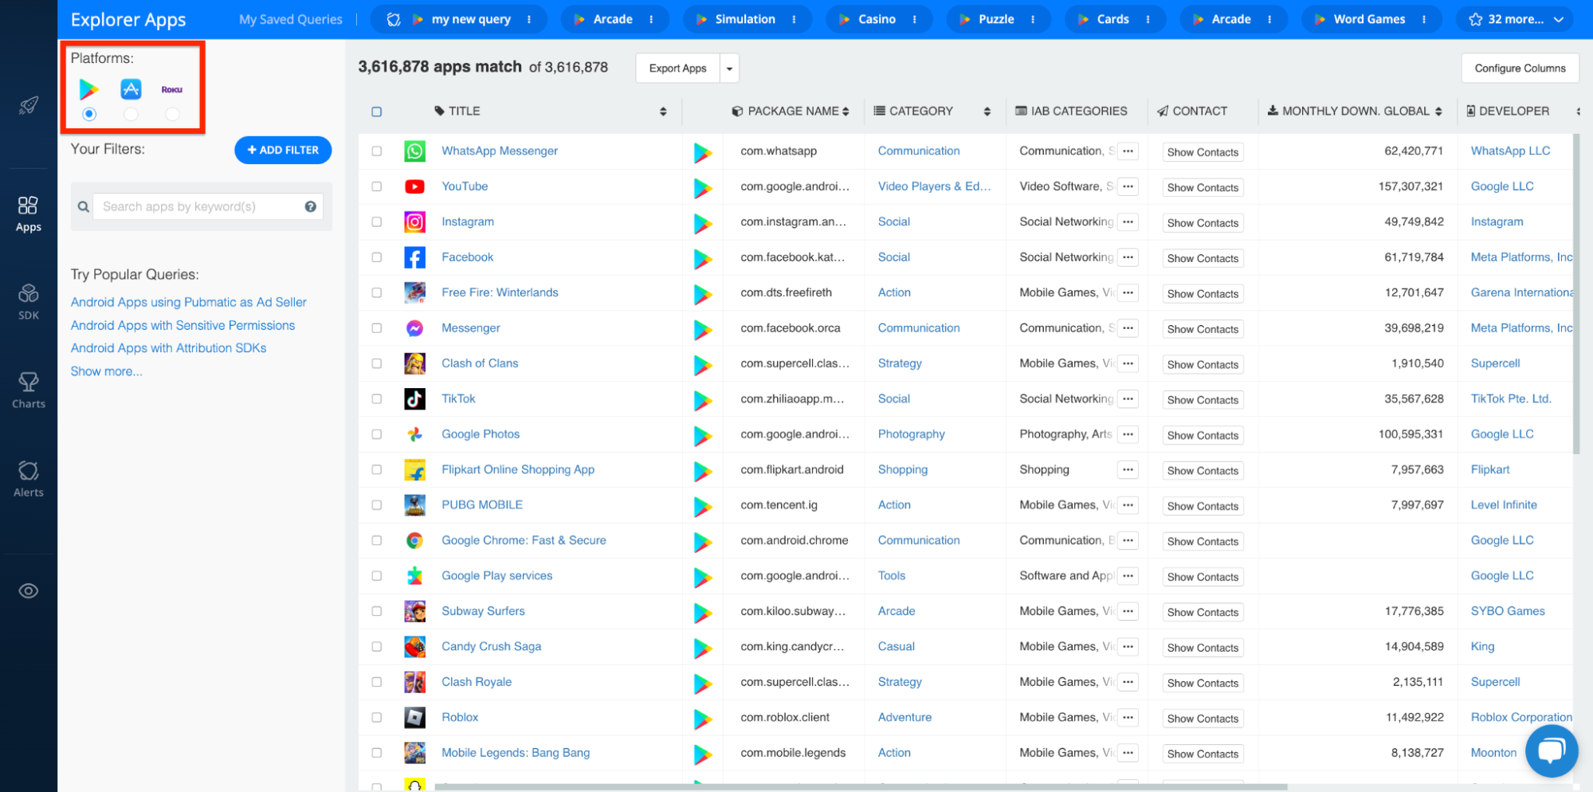Open the chat support bubble

1552,751
